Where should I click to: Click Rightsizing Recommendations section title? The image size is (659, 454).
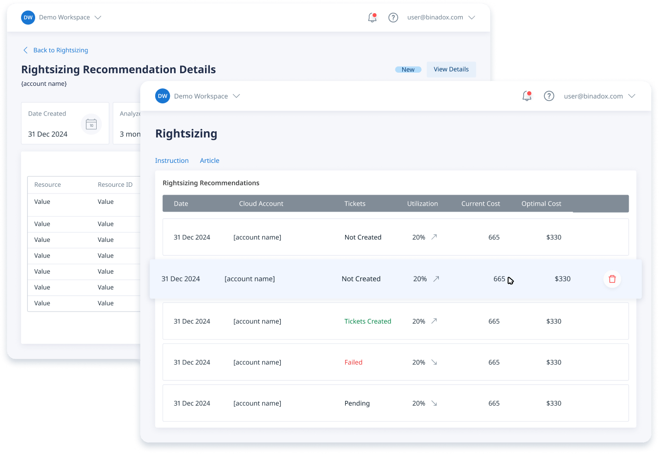click(x=211, y=183)
